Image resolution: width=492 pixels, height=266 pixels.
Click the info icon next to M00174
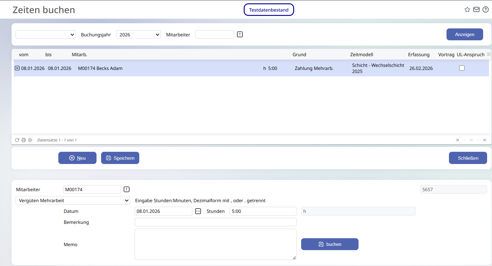(126, 189)
